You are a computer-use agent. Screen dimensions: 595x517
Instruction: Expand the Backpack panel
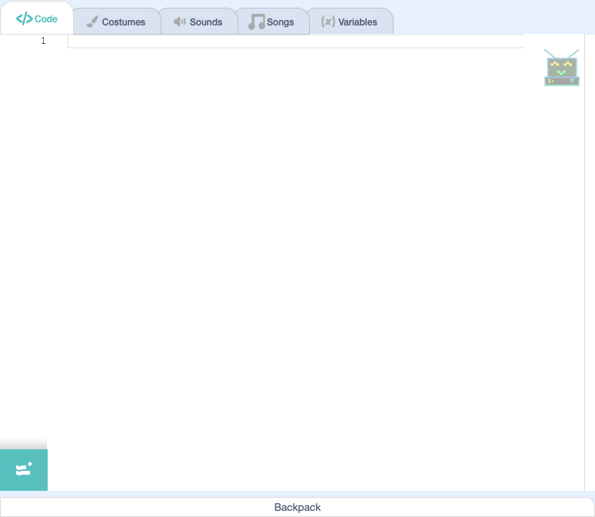pos(297,507)
